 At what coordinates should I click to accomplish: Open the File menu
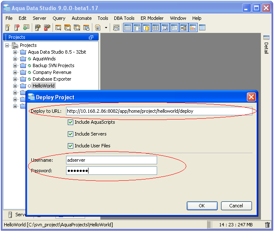pos(9,18)
